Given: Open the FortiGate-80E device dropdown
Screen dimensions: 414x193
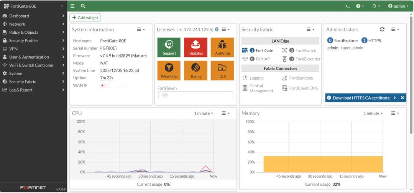Looking at the screenshot, I should pyautogui.click(x=33, y=6).
